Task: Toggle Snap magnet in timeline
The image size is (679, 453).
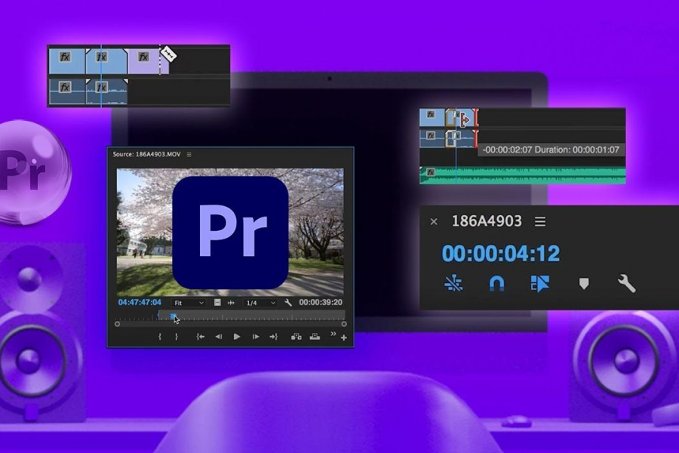Action: point(496,284)
